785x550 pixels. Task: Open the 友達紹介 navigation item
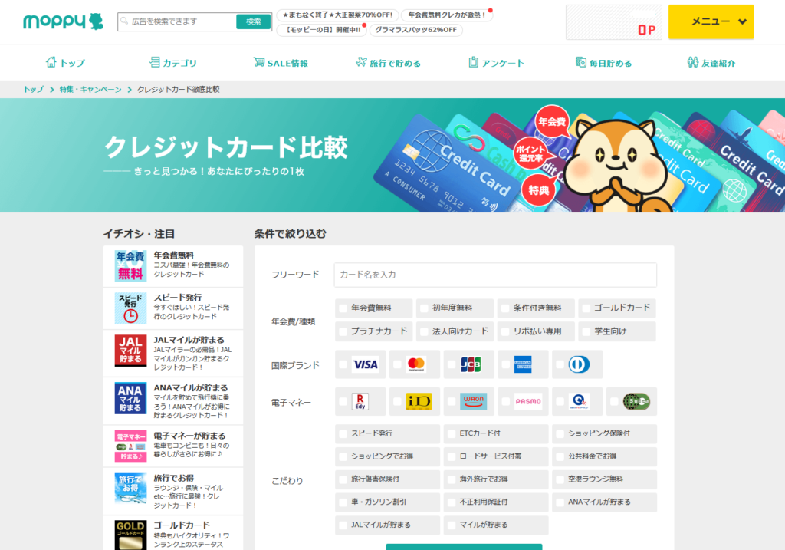click(x=711, y=63)
